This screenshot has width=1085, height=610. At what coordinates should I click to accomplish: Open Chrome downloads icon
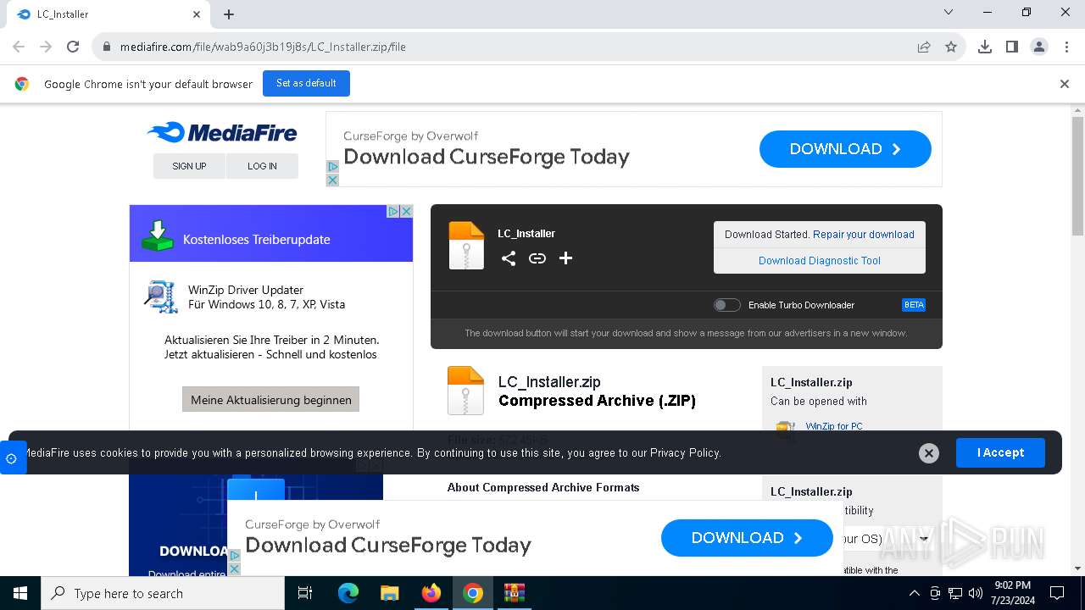(985, 47)
